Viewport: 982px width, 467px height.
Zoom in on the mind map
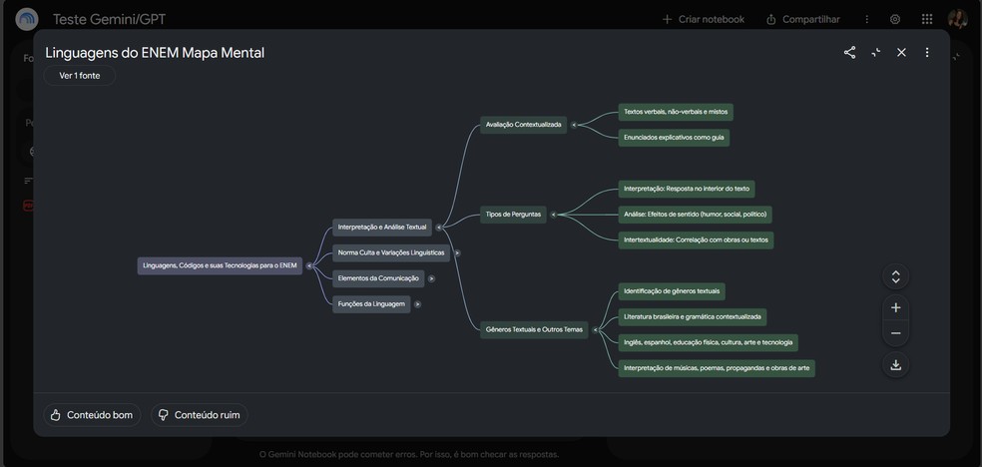[x=895, y=307]
